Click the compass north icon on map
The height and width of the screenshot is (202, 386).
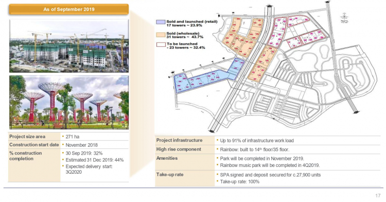344,18
